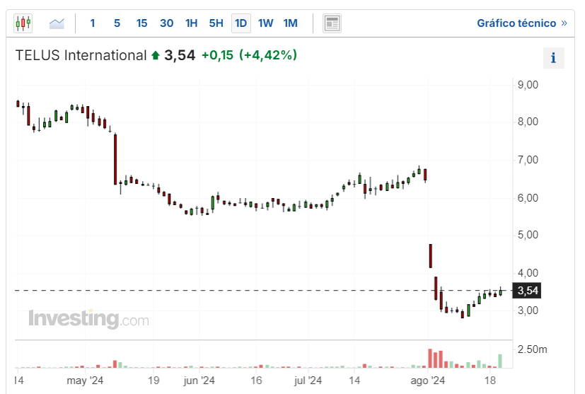The height and width of the screenshot is (394, 585).
Task: Select the 1 minute interval
Action: pos(92,23)
